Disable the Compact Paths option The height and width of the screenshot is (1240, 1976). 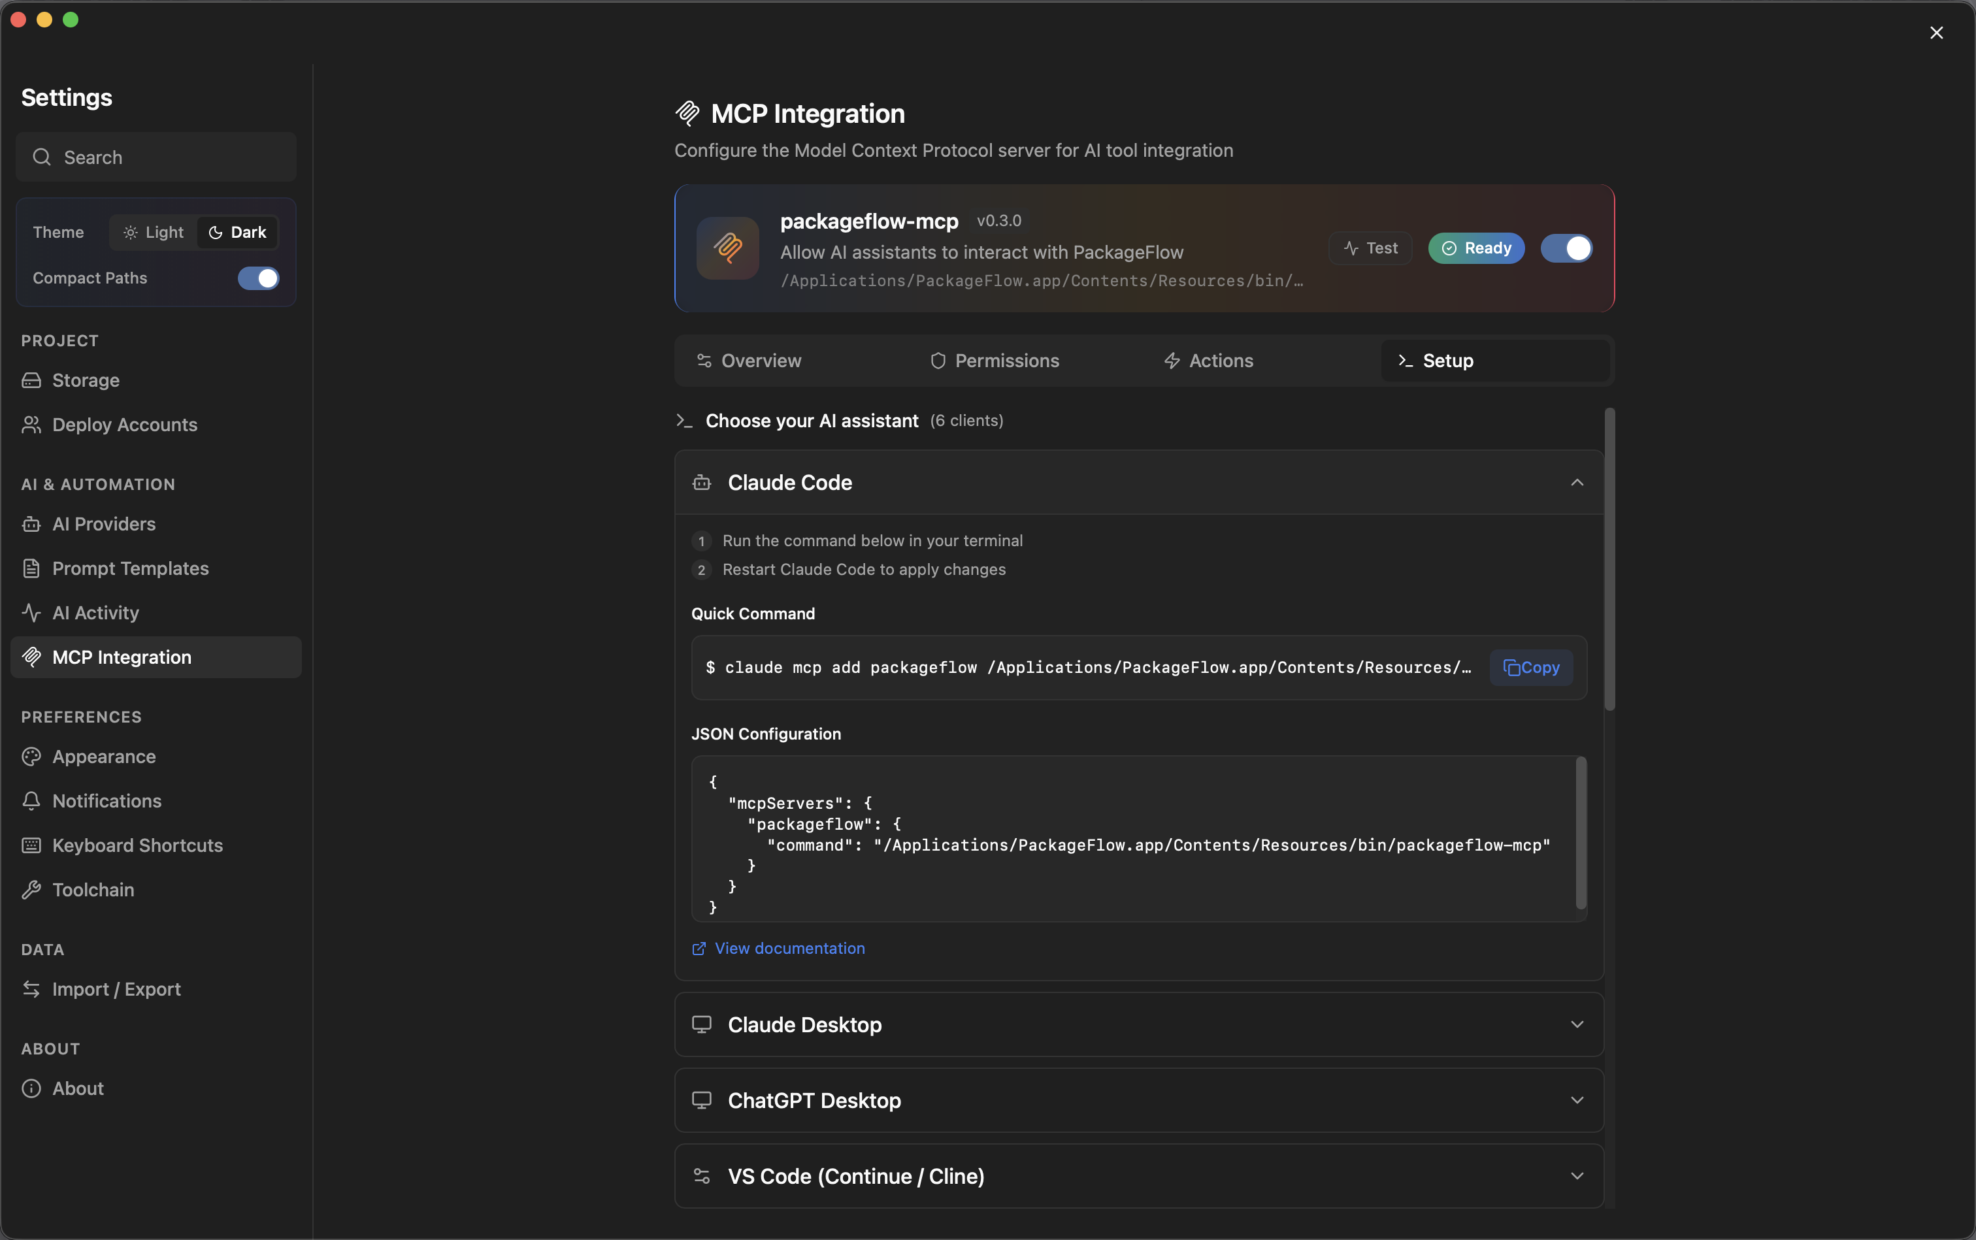[258, 278]
